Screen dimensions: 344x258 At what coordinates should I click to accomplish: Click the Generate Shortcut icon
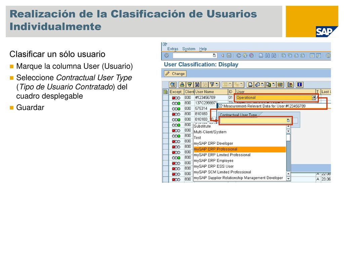pyautogui.click(x=318, y=55)
